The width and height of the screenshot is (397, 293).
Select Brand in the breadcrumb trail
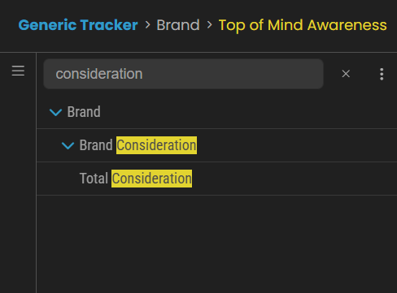coord(178,25)
